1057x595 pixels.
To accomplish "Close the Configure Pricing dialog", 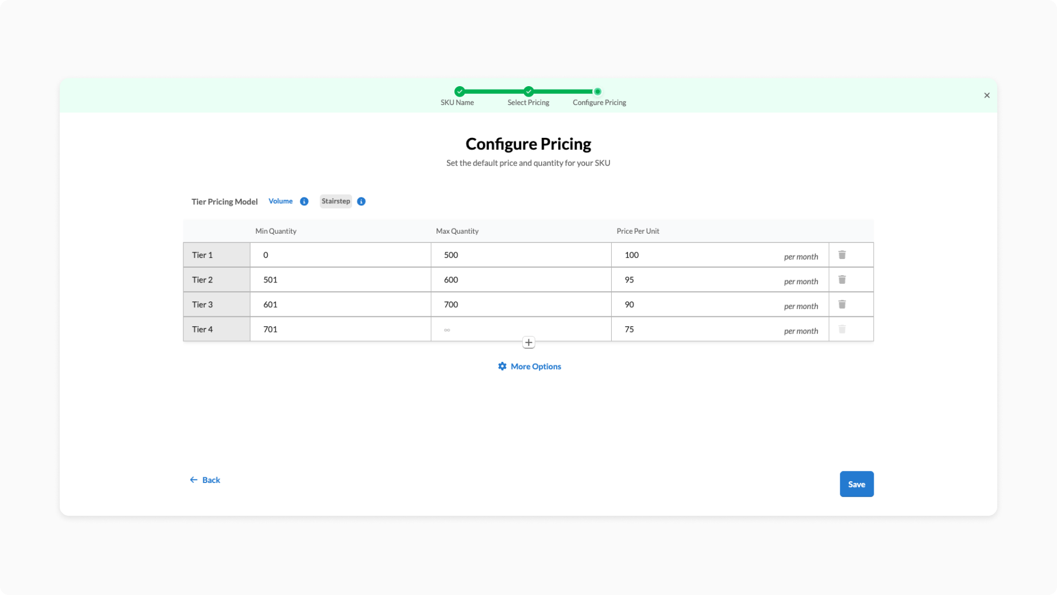I will point(986,95).
